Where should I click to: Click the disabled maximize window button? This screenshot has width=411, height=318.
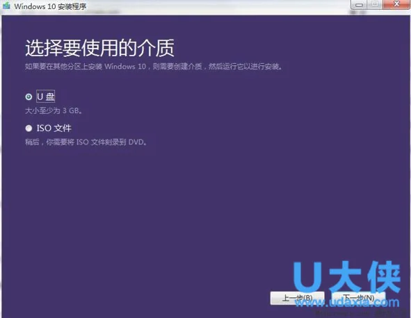coord(375,4)
